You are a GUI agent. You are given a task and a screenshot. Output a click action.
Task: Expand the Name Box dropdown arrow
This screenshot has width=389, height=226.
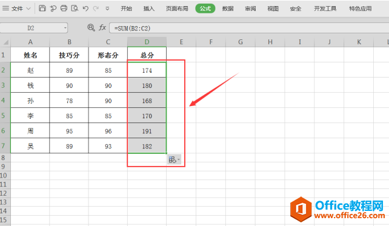pyautogui.click(x=65, y=28)
